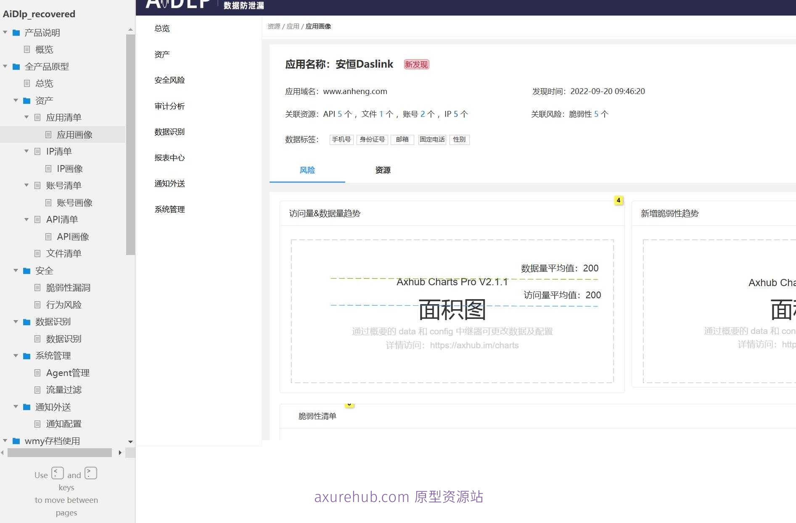Click the page icon beside 应用画像

pos(49,134)
